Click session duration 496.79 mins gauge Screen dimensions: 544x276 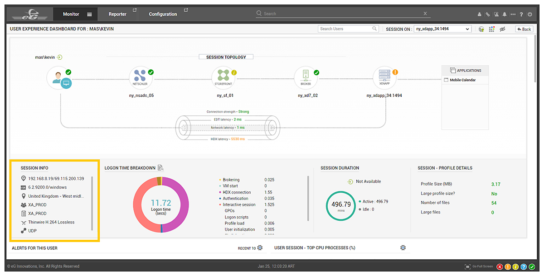341,205
